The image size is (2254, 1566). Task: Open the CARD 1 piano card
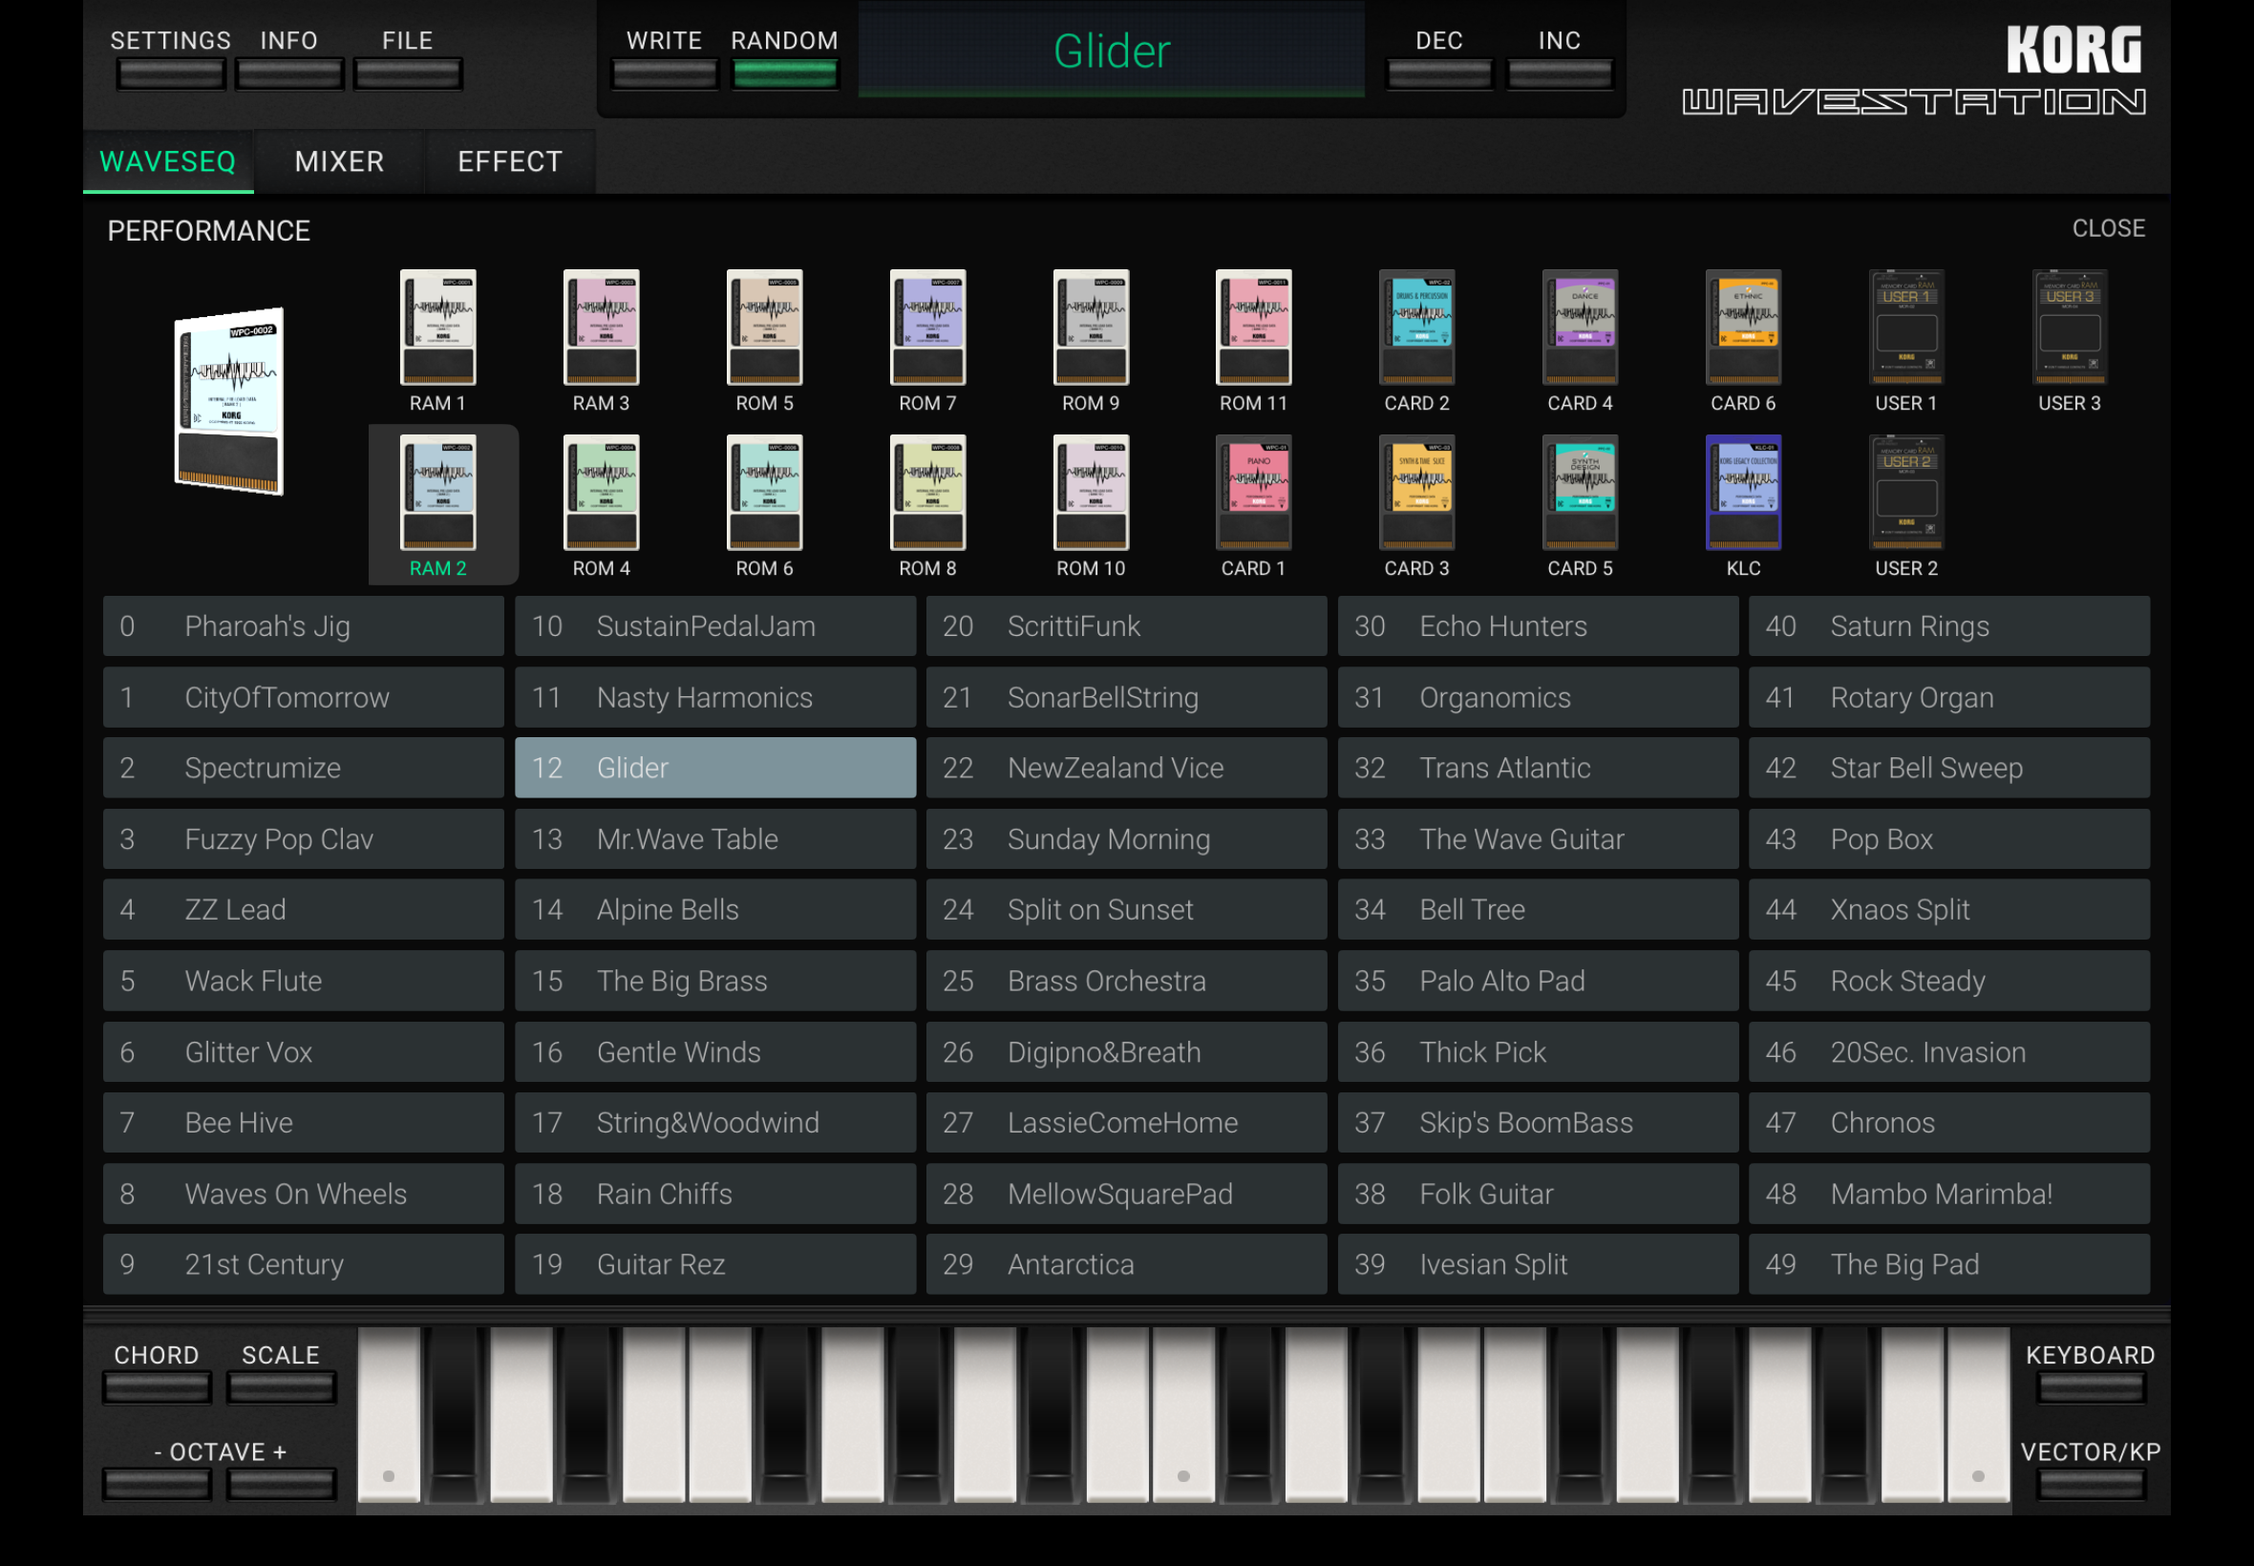1254,493
